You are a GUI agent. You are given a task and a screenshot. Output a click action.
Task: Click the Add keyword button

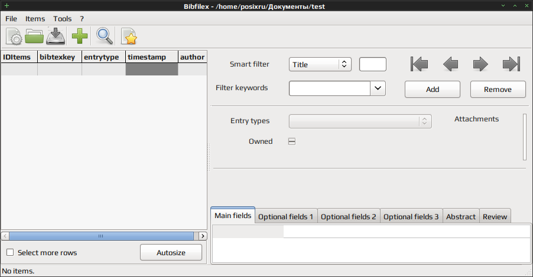click(433, 89)
